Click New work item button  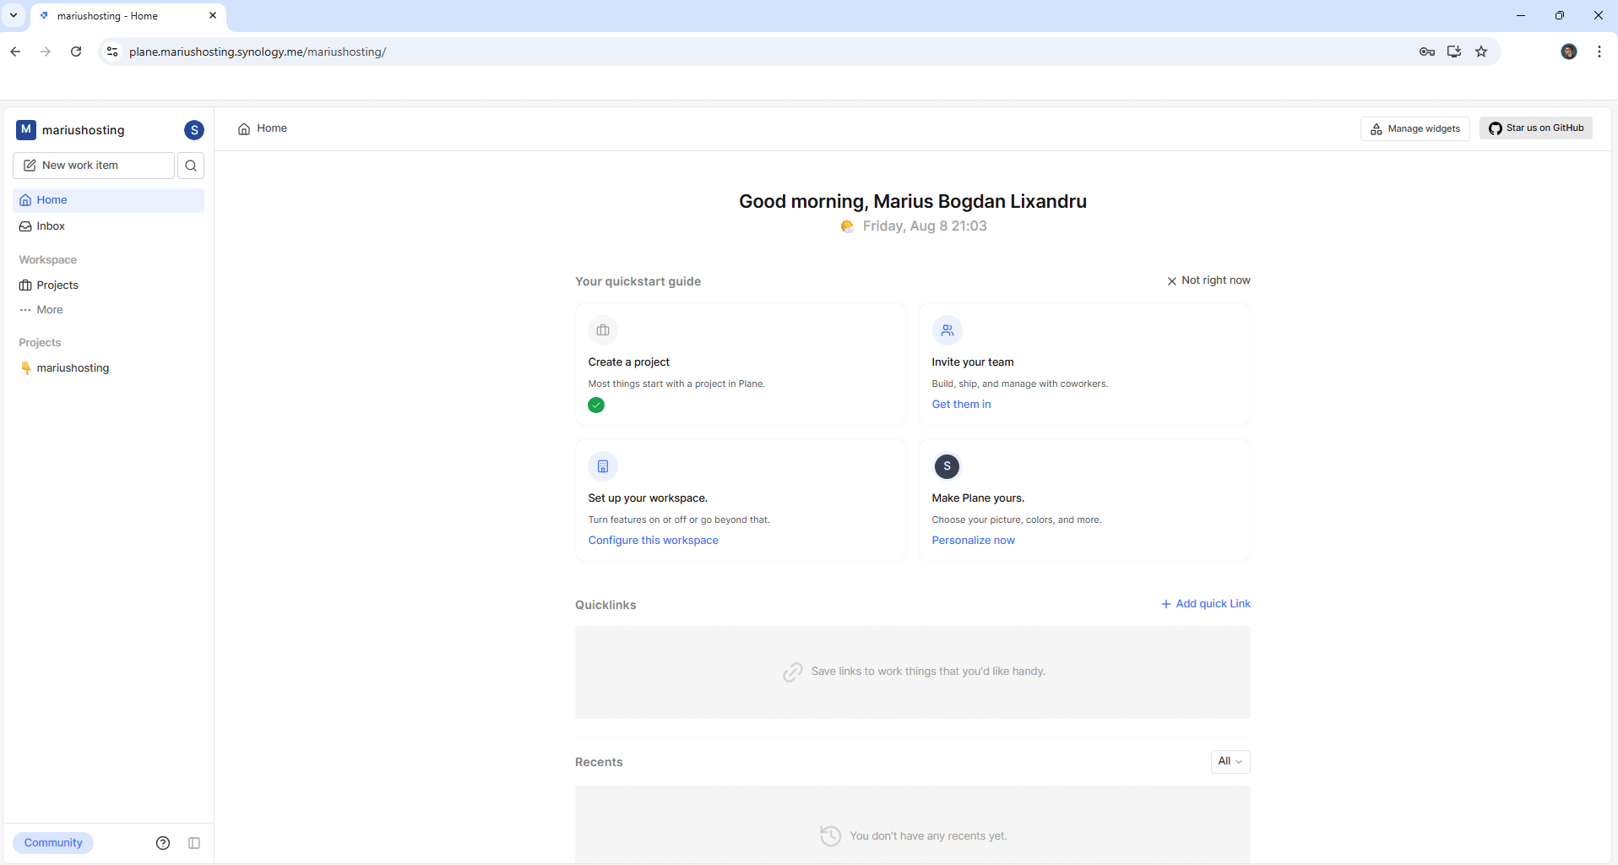point(94,166)
